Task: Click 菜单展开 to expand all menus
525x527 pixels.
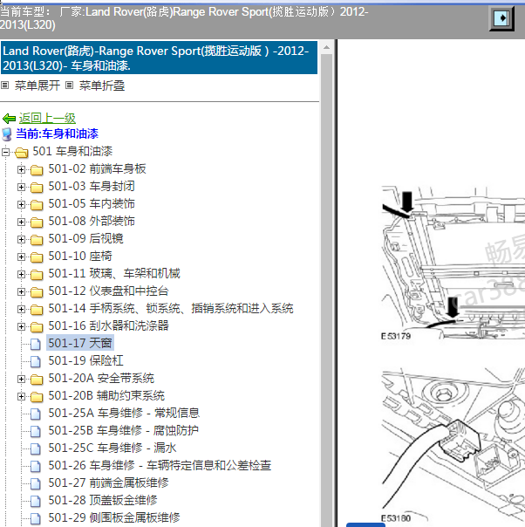Action: point(37,86)
